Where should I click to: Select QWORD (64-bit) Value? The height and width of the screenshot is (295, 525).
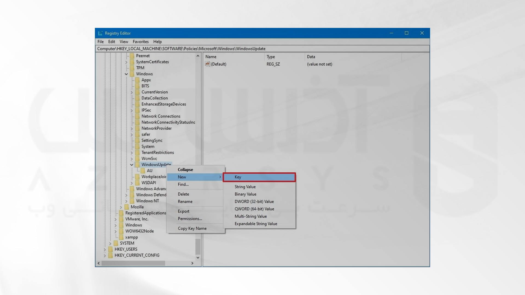(259, 209)
